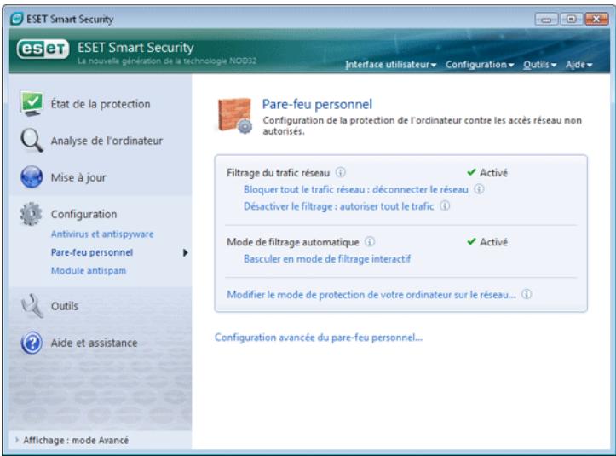This screenshot has width=616, height=456.
Task: Click the ESET logo in the header
Action: pyautogui.click(x=43, y=49)
